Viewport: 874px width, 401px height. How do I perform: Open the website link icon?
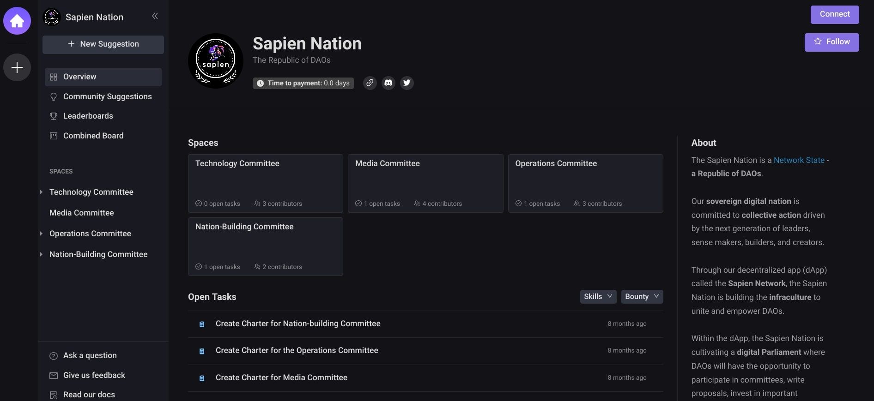(370, 83)
